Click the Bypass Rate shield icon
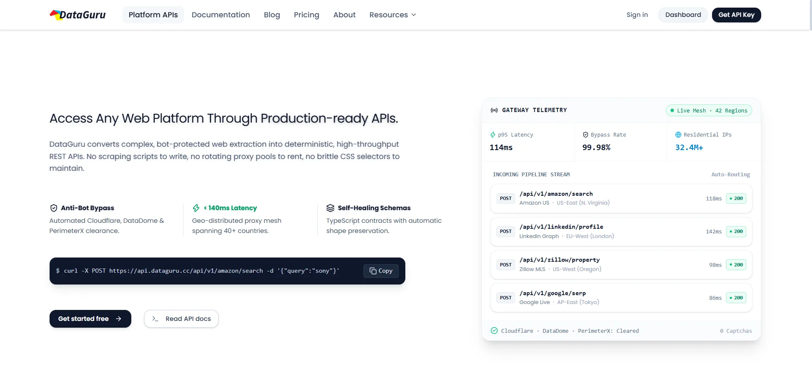This screenshot has width=812, height=367. [585, 135]
